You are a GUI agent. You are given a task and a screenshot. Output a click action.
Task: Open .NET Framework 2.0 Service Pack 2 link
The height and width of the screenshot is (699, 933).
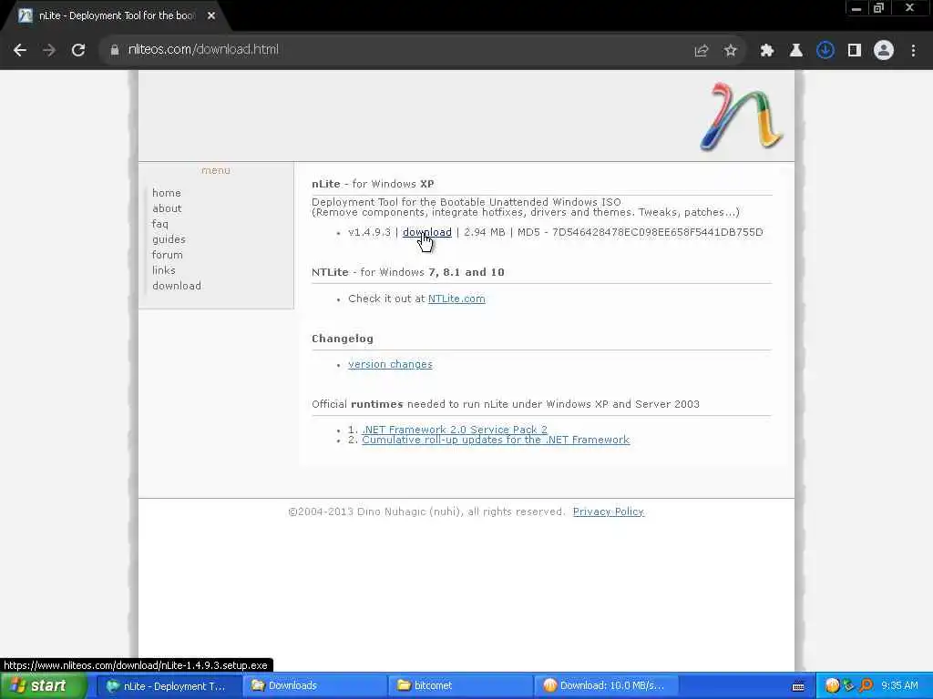(x=455, y=430)
